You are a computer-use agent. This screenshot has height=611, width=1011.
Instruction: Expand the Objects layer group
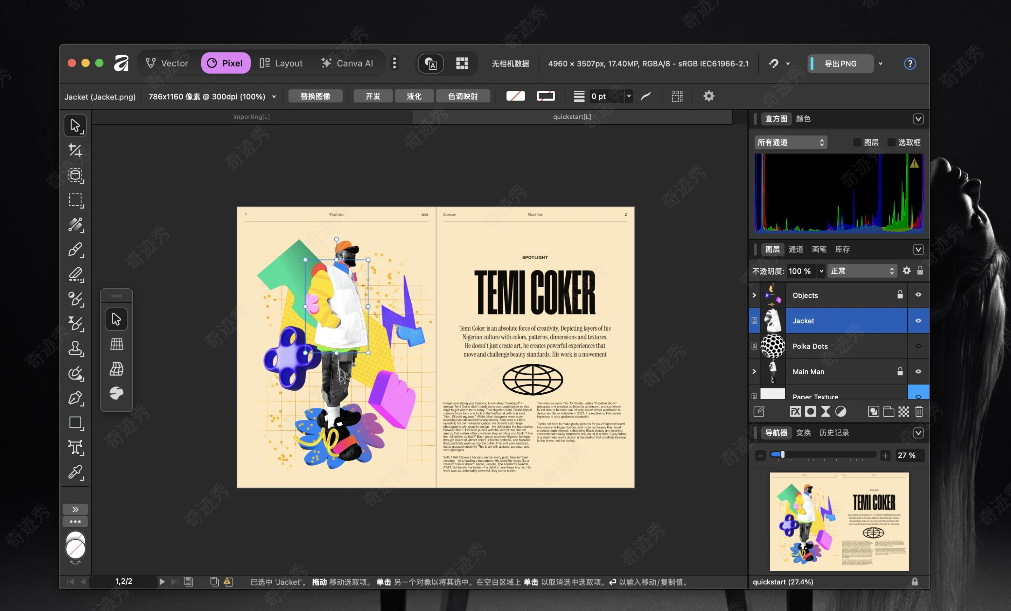point(754,295)
